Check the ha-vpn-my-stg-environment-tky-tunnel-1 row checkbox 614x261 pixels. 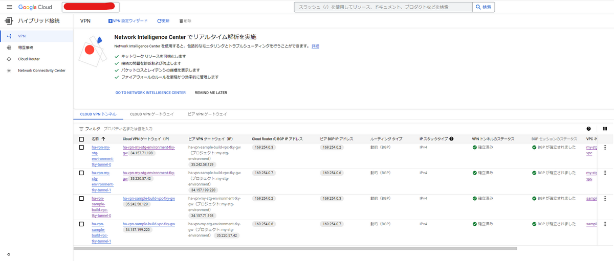[81, 173]
